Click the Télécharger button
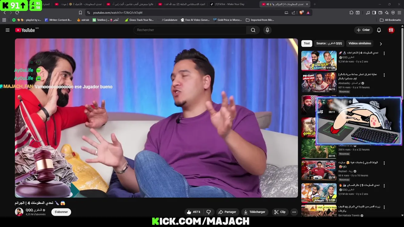Screen dimensions: 404x227 click(254, 212)
